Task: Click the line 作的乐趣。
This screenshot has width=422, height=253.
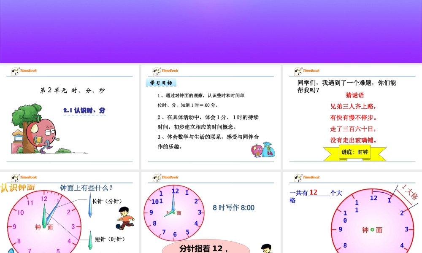Action: pyautogui.click(x=170, y=147)
